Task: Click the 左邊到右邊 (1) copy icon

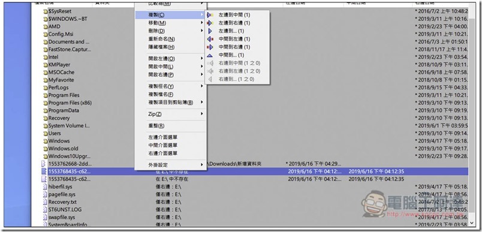Action: click(210, 23)
